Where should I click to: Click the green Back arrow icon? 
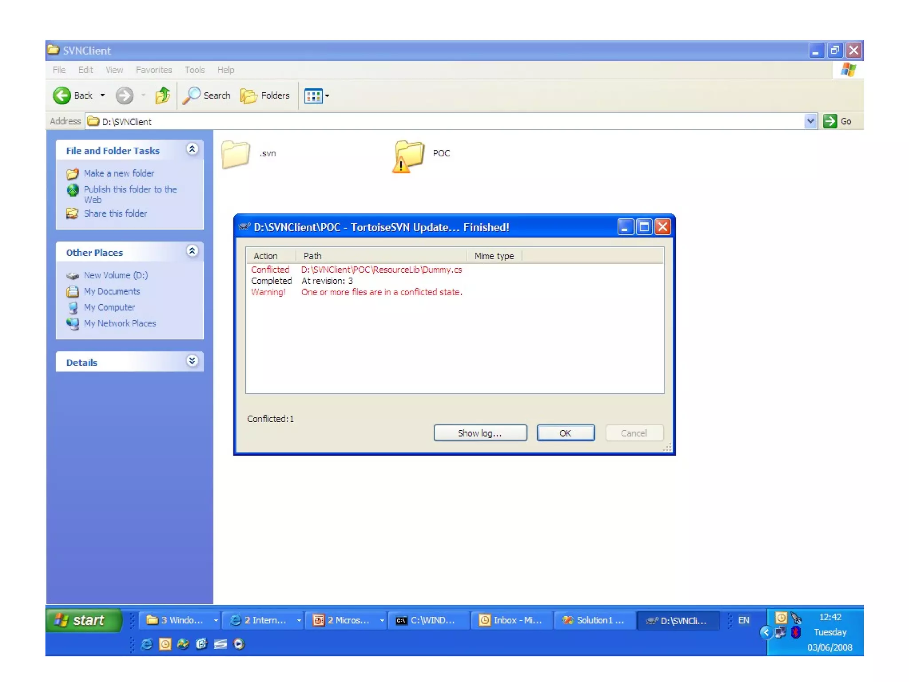click(x=62, y=95)
